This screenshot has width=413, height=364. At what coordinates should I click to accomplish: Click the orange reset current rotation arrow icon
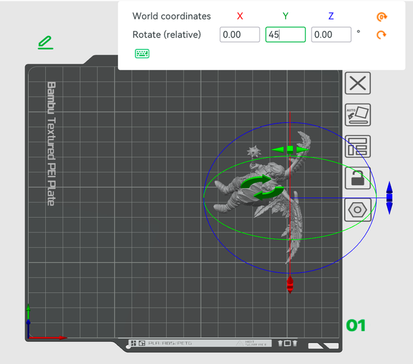click(381, 35)
